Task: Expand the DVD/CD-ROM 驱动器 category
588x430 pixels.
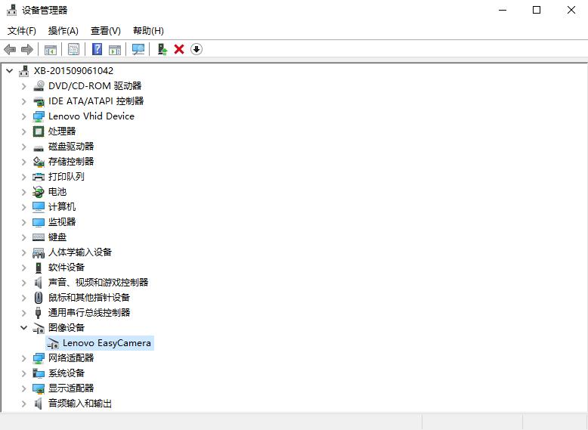Action: pyautogui.click(x=24, y=86)
